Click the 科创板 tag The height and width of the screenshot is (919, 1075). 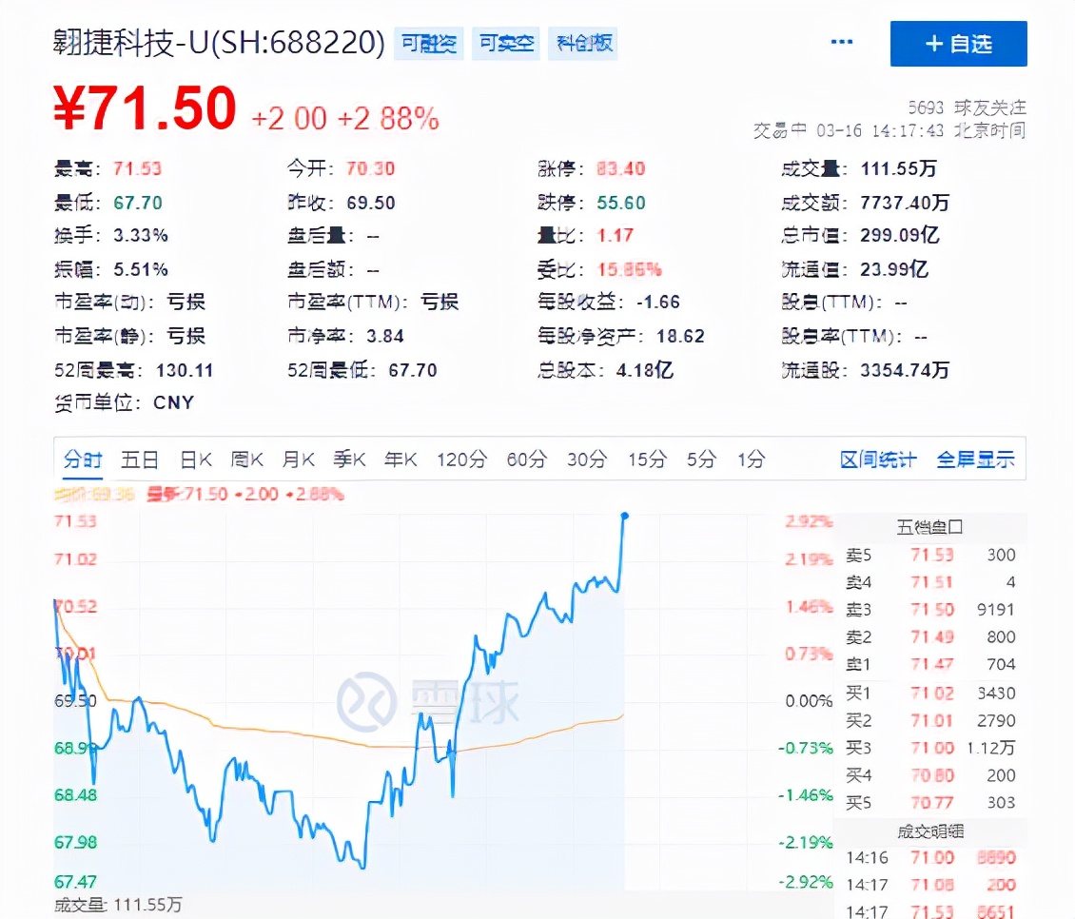point(583,44)
